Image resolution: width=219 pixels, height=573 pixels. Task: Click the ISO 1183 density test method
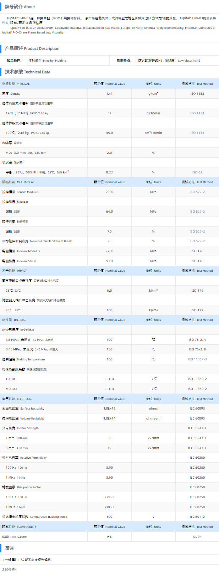[197, 94]
